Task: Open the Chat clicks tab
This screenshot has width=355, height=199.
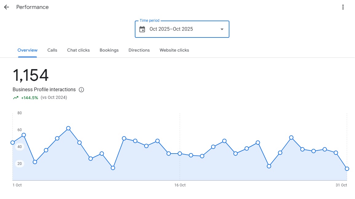Action: [78, 50]
